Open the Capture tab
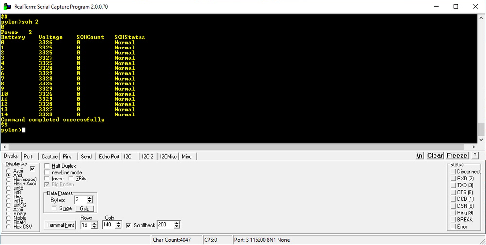The image size is (486, 245). [x=50, y=157]
